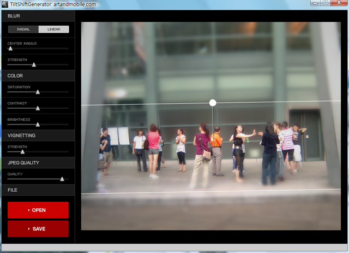349x253 pixels.
Task: Click the Brightness slider handle
Action: point(38,125)
